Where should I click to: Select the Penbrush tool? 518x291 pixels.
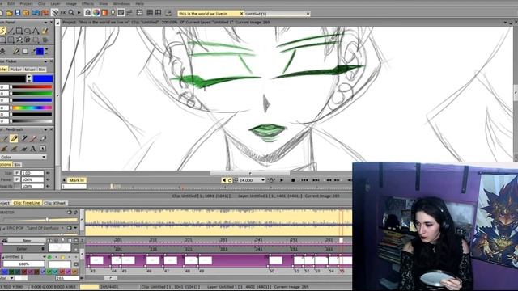point(14,138)
